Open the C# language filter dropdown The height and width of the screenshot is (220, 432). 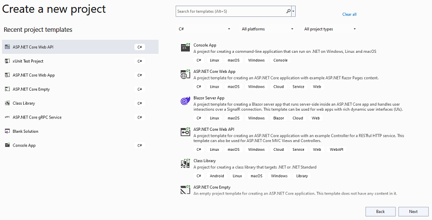pyautogui.click(x=204, y=29)
